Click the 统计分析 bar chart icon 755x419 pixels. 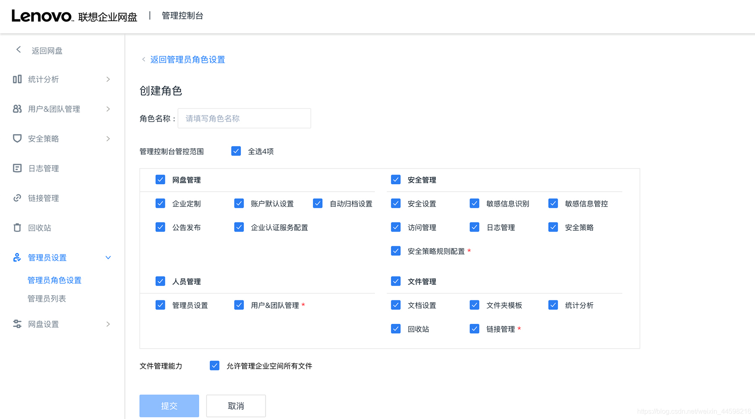17,79
